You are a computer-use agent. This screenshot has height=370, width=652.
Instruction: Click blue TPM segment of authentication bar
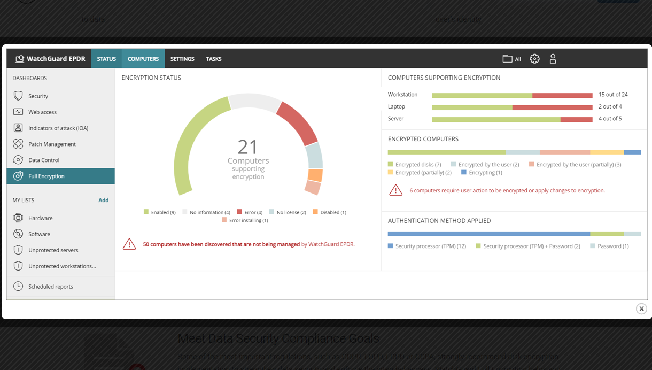click(489, 234)
